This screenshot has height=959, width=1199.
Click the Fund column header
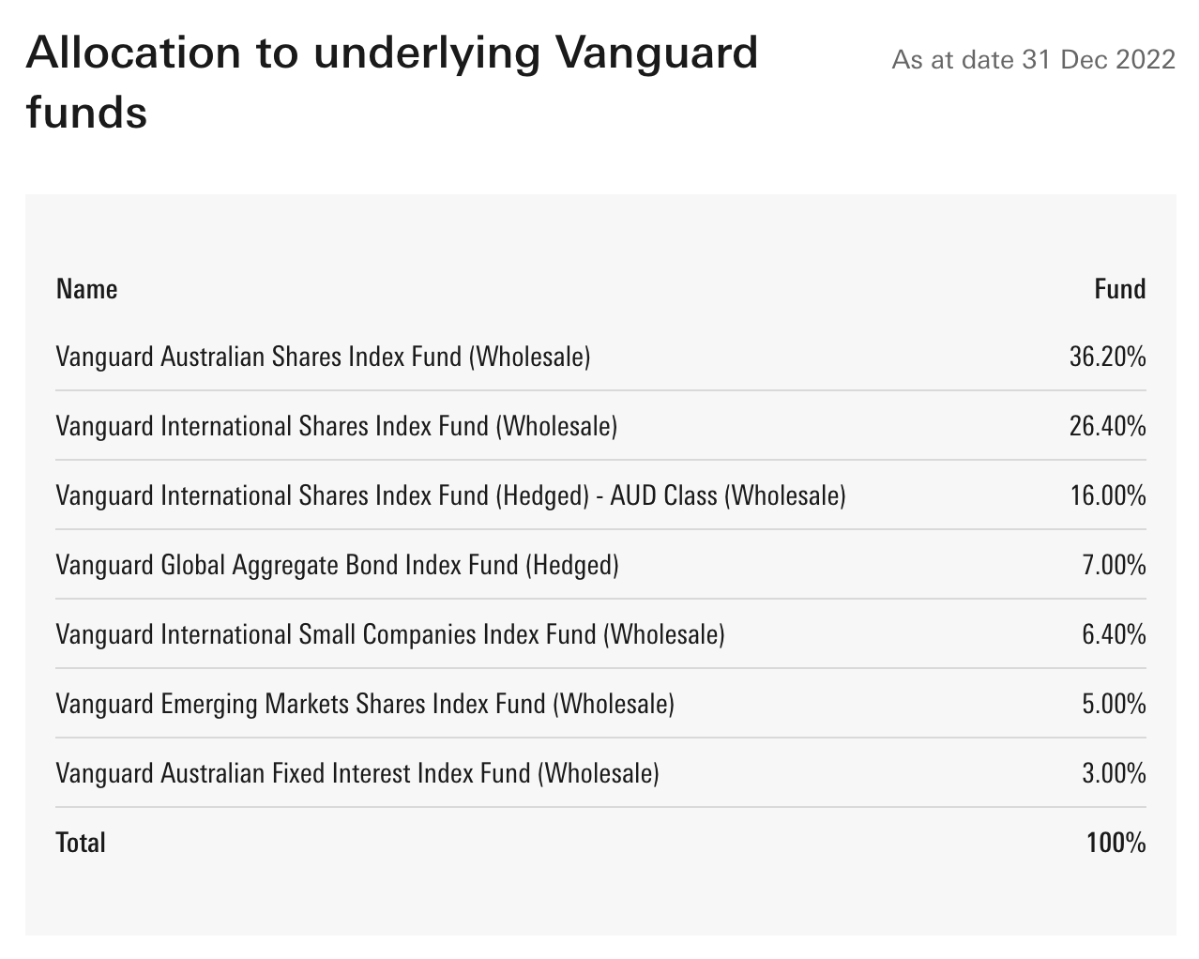coord(1120,288)
